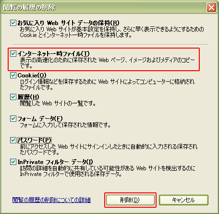Click the Cookie(O) label text
The height and width of the screenshot is (214, 219).
(32, 75)
